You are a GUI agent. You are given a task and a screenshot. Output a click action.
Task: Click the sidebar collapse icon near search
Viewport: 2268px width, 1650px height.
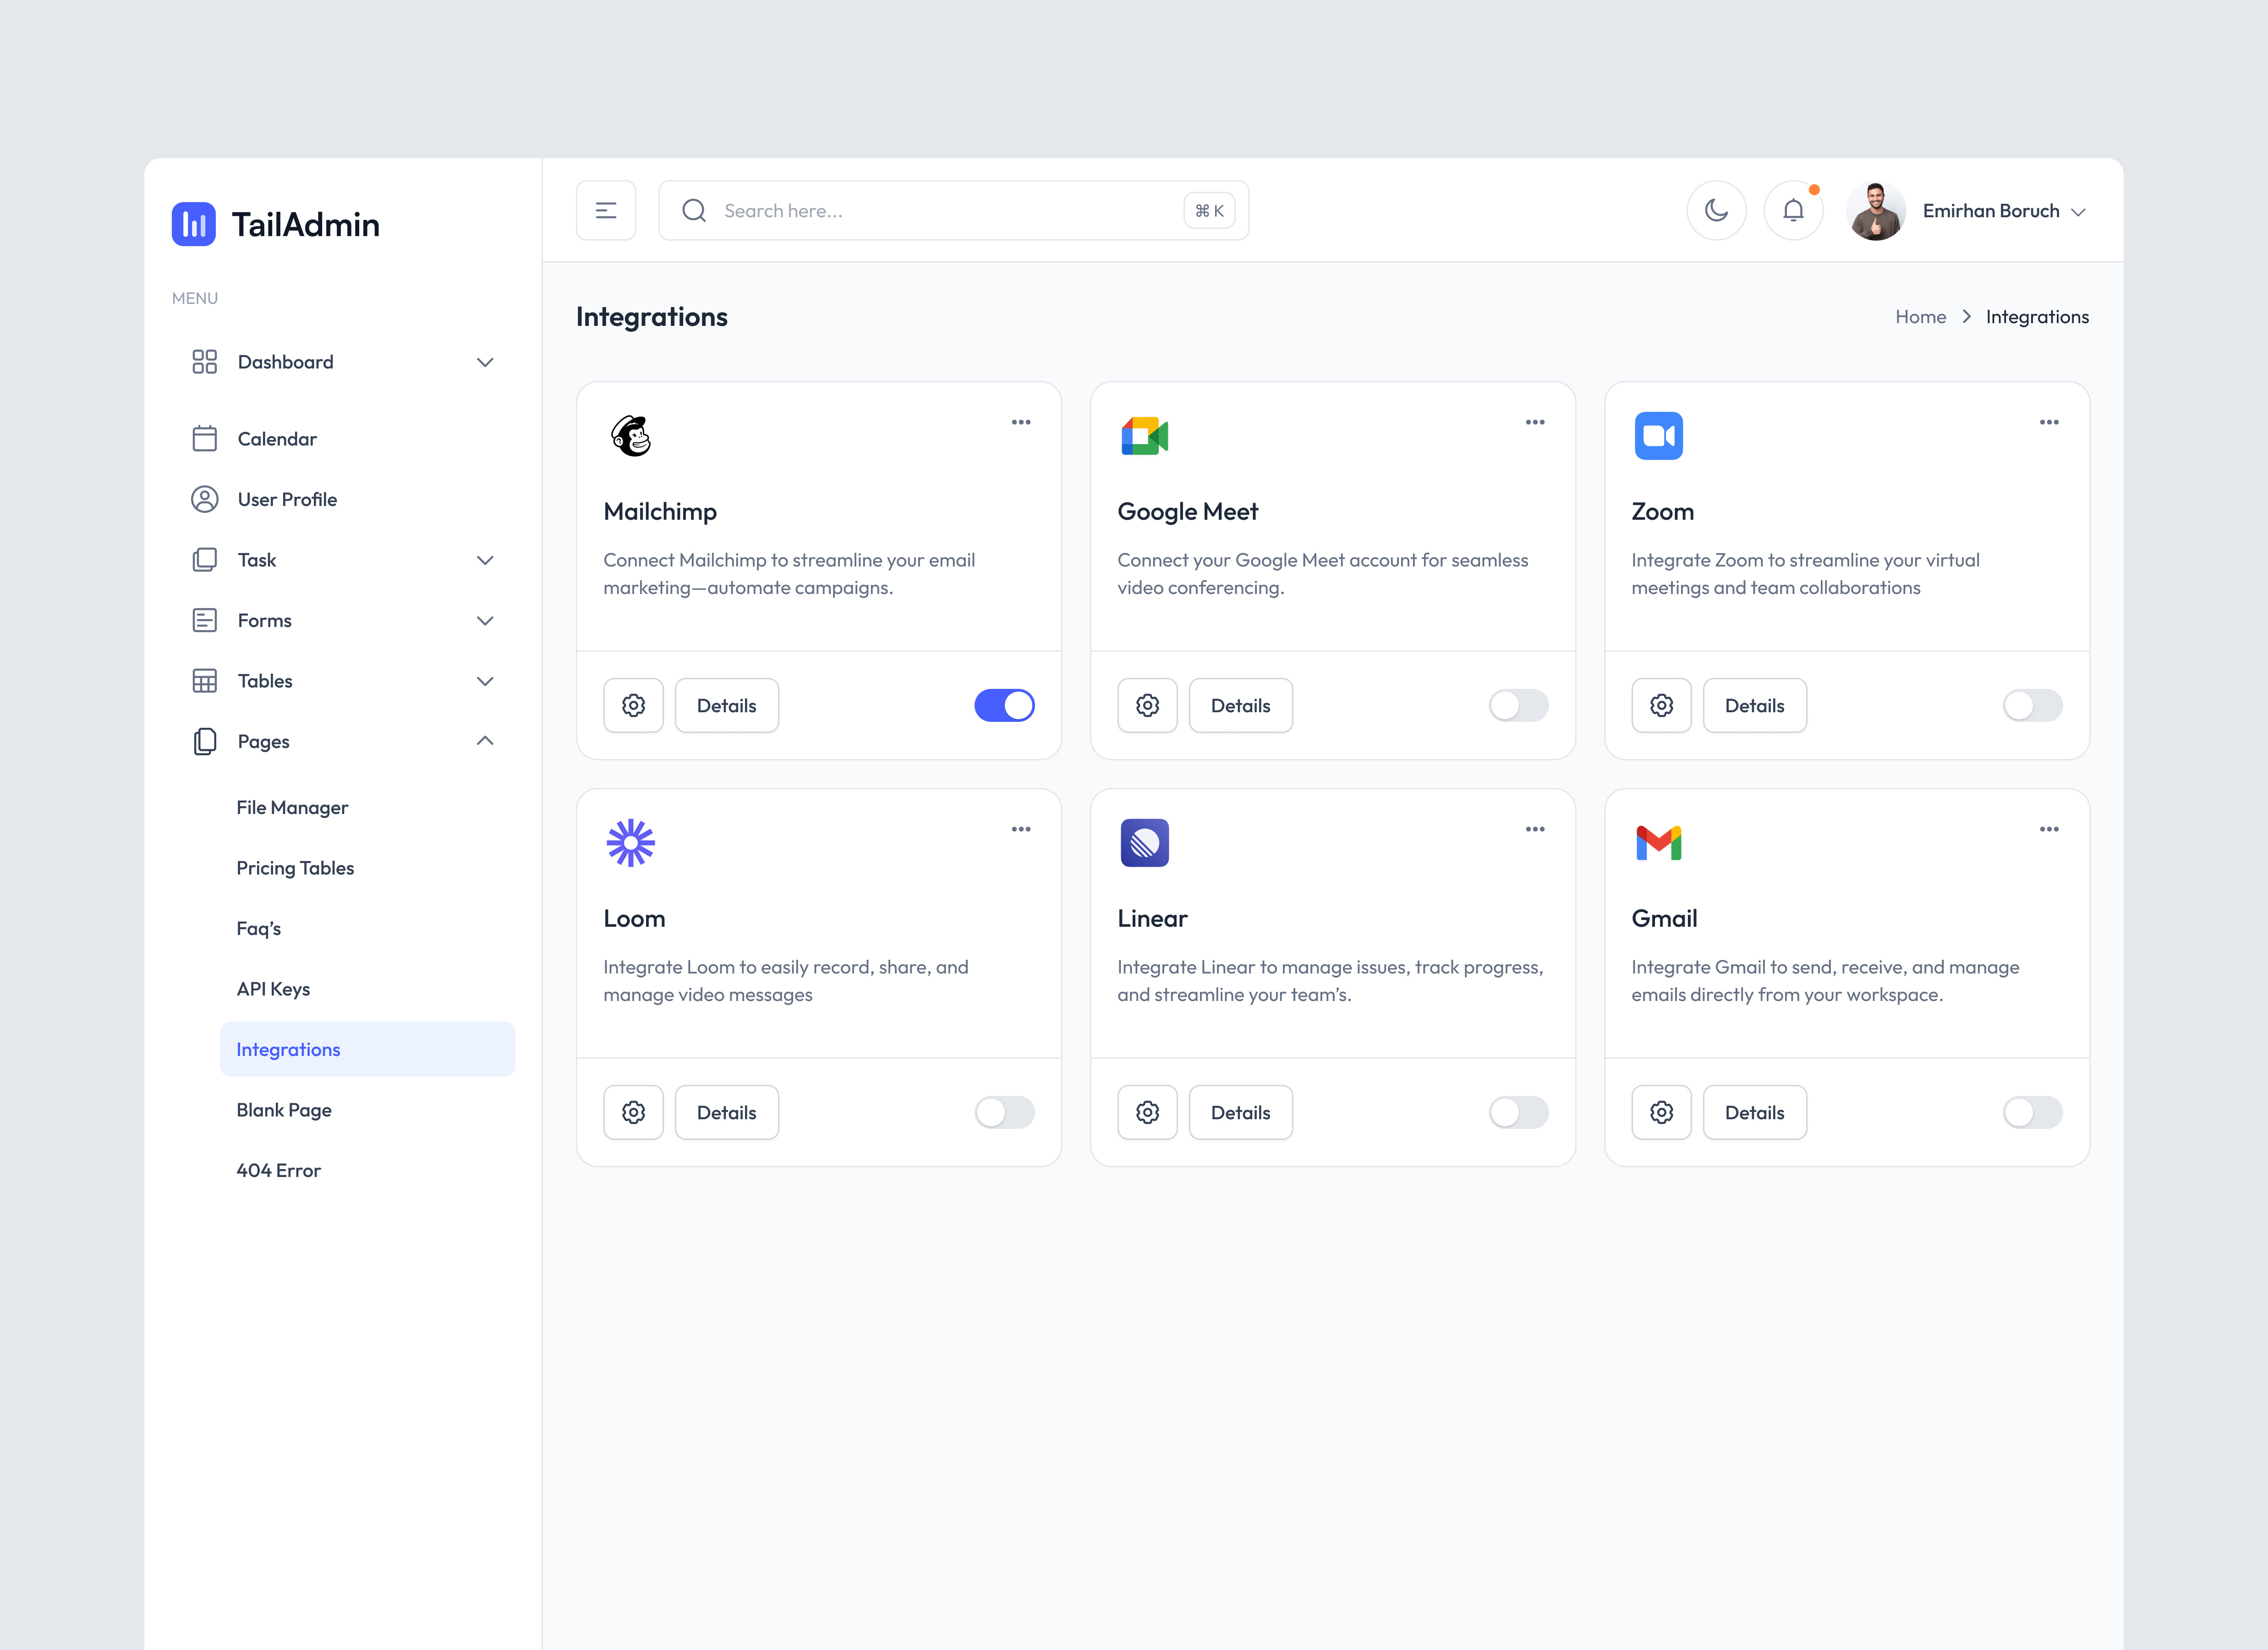coord(606,210)
